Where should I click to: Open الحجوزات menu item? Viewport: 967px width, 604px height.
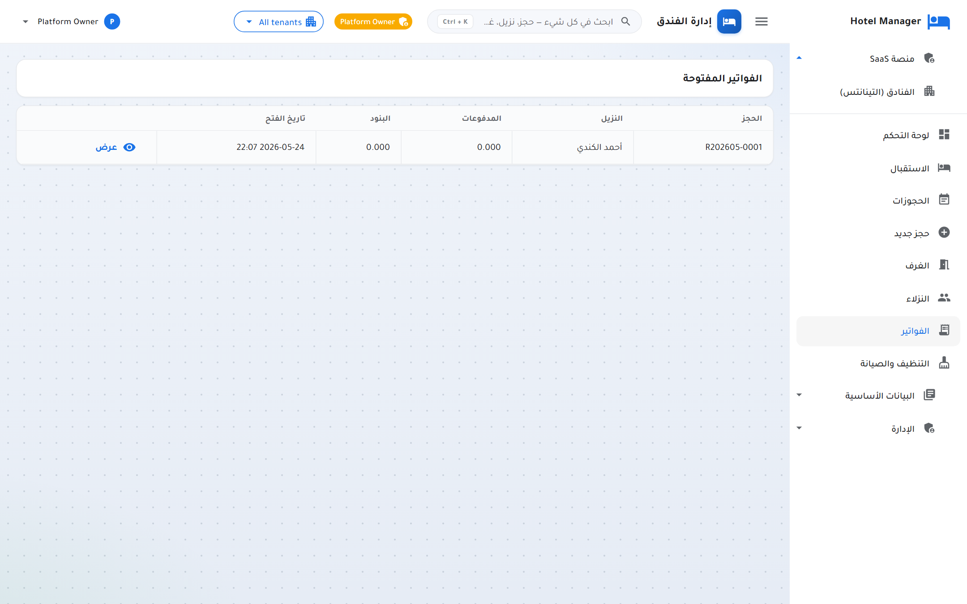pos(878,200)
